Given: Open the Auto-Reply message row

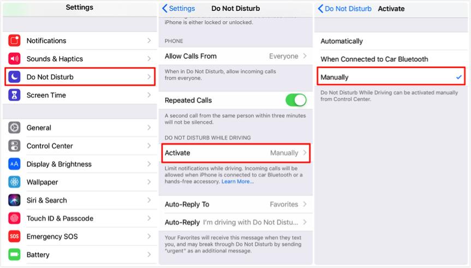Looking at the screenshot, I should point(235,222).
